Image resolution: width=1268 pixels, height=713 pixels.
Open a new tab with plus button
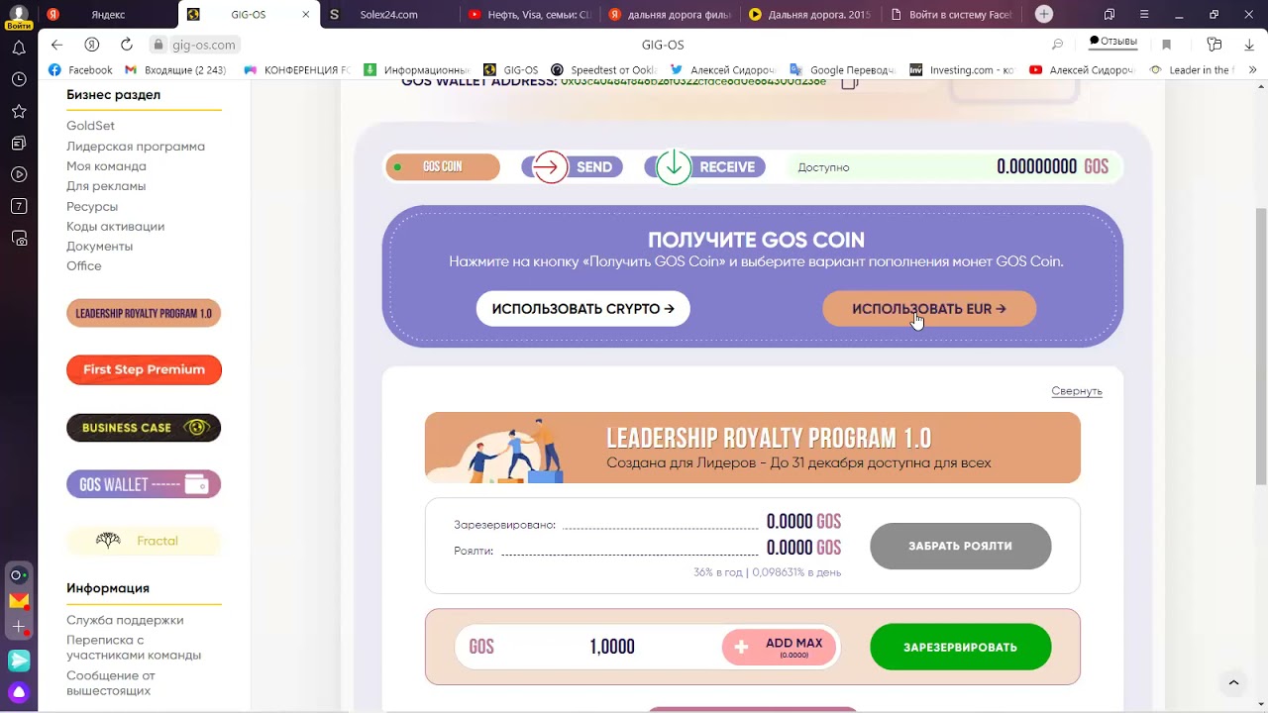1044,14
